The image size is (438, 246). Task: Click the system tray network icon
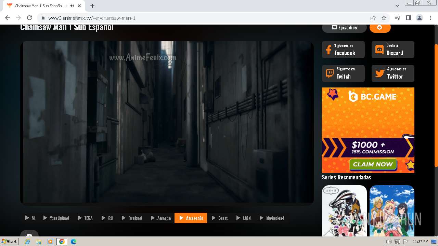coord(397,242)
